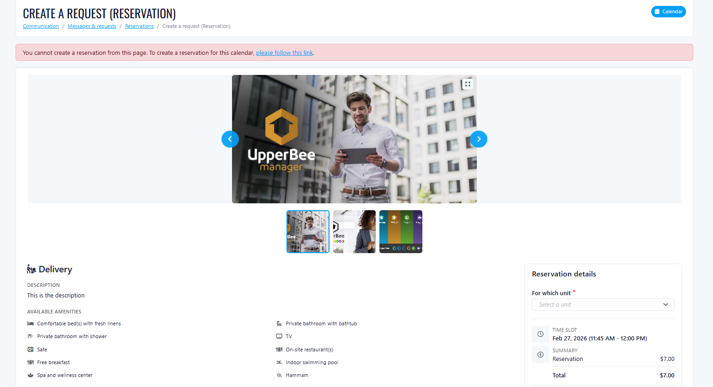The height and width of the screenshot is (387, 713).
Task: Click the Delivery icon beside the heading
Action: [31, 269]
